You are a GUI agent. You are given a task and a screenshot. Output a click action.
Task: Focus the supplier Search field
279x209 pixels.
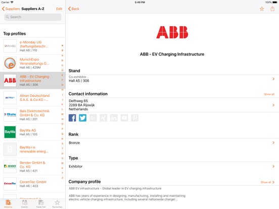33,17
